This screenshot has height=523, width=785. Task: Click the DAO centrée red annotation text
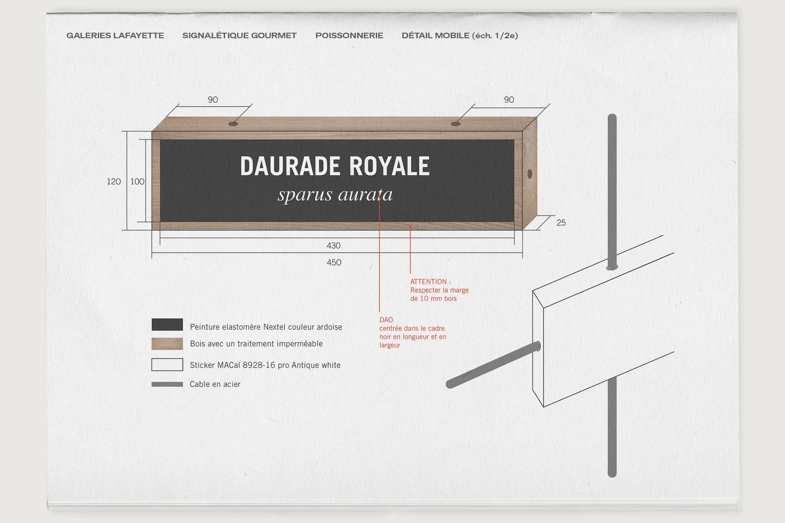tap(413, 332)
